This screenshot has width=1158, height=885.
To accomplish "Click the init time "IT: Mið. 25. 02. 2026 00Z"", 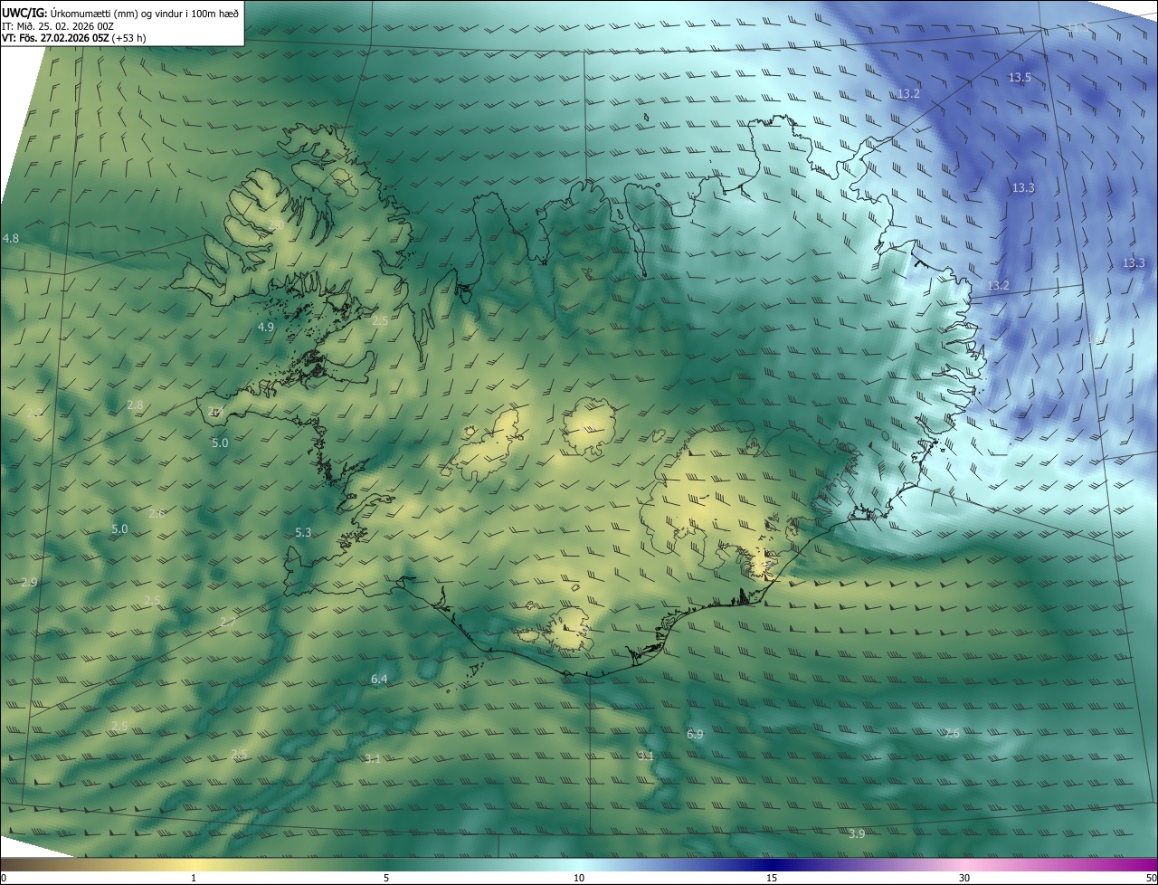I will click(58, 26).
